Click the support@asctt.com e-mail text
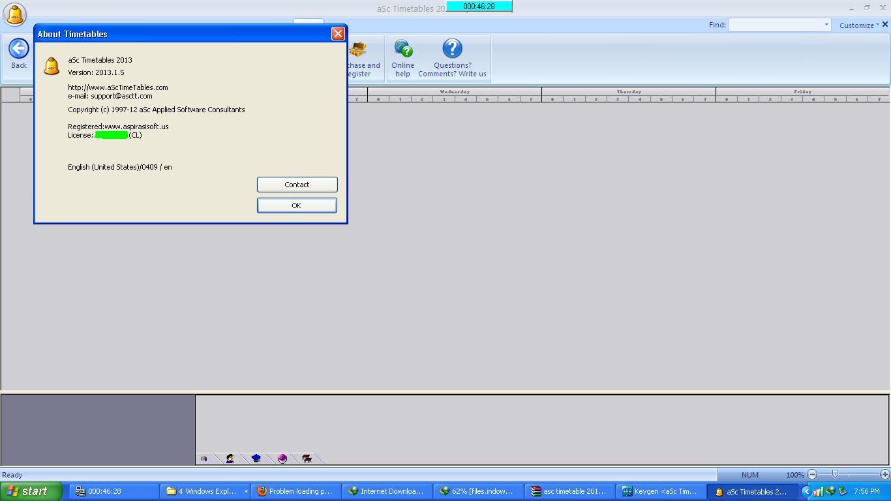 (121, 96)
